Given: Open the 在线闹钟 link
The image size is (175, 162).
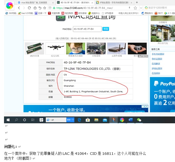Looking at the screenshot, I should click(156, 73).
